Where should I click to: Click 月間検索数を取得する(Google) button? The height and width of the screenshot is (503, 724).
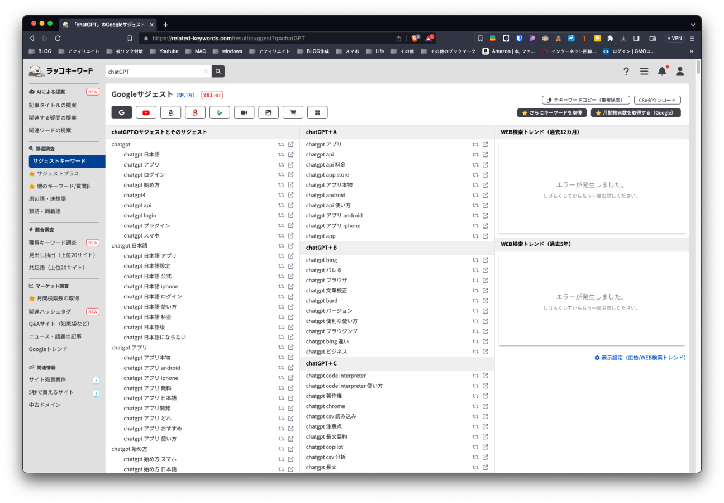point(636,112)
